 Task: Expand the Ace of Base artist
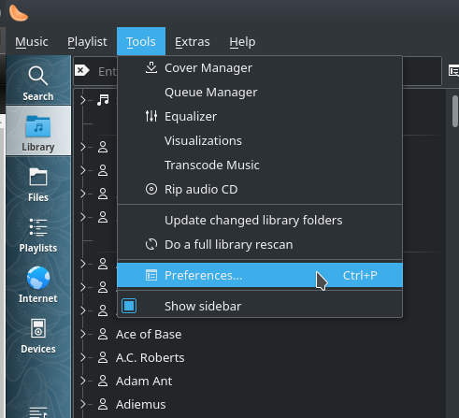click(82, 334)
